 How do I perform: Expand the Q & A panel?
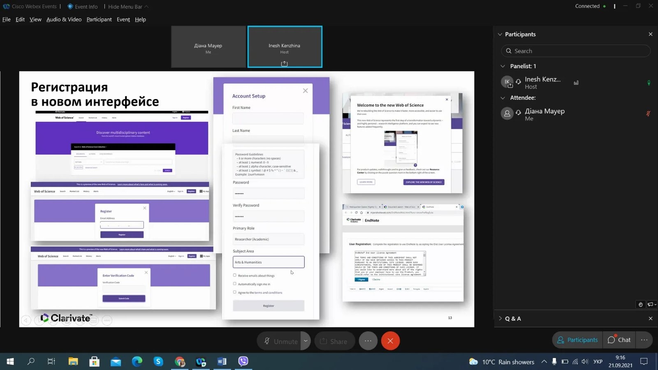point(500,318)
